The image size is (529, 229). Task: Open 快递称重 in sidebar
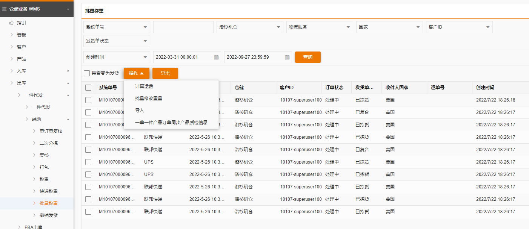[x=49, y=191]
